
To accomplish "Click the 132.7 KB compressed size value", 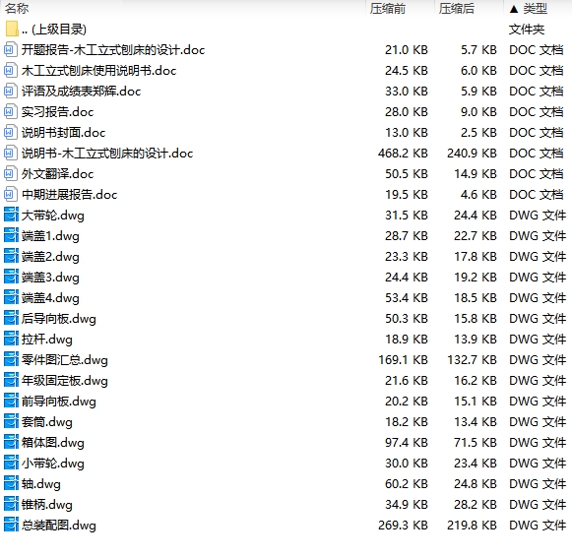I will [472, 359].
